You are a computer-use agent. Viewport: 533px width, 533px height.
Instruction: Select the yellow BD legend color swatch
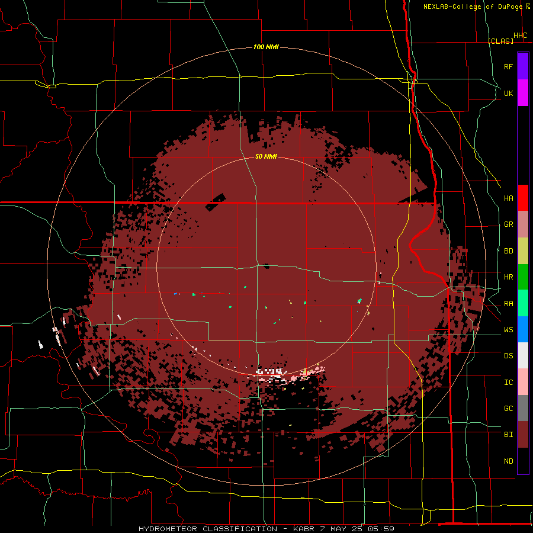[523, 251]
